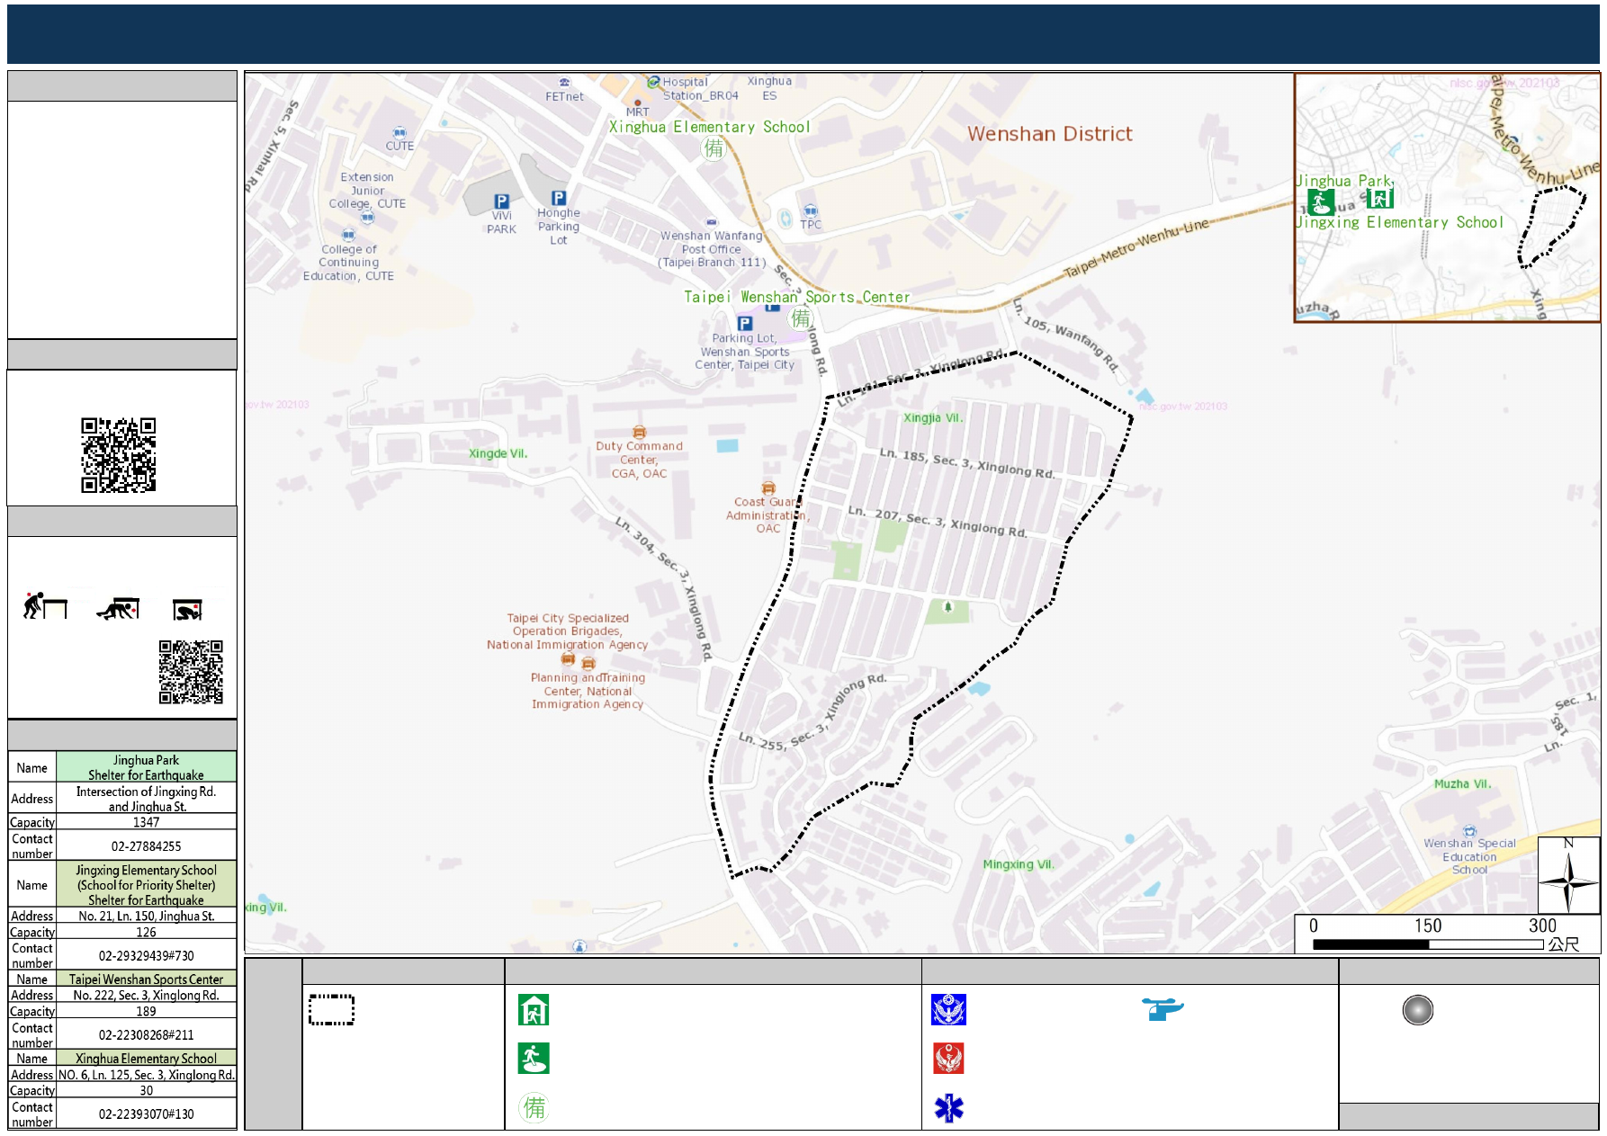
Task: Click the Wenshan District map label
Action: (x=1049, y=134)
